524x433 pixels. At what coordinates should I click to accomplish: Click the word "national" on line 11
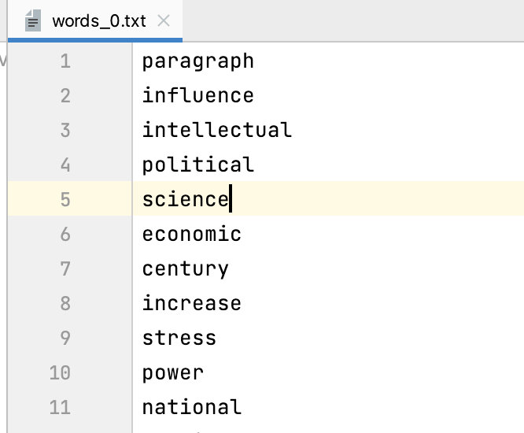[x=191, y=408]
